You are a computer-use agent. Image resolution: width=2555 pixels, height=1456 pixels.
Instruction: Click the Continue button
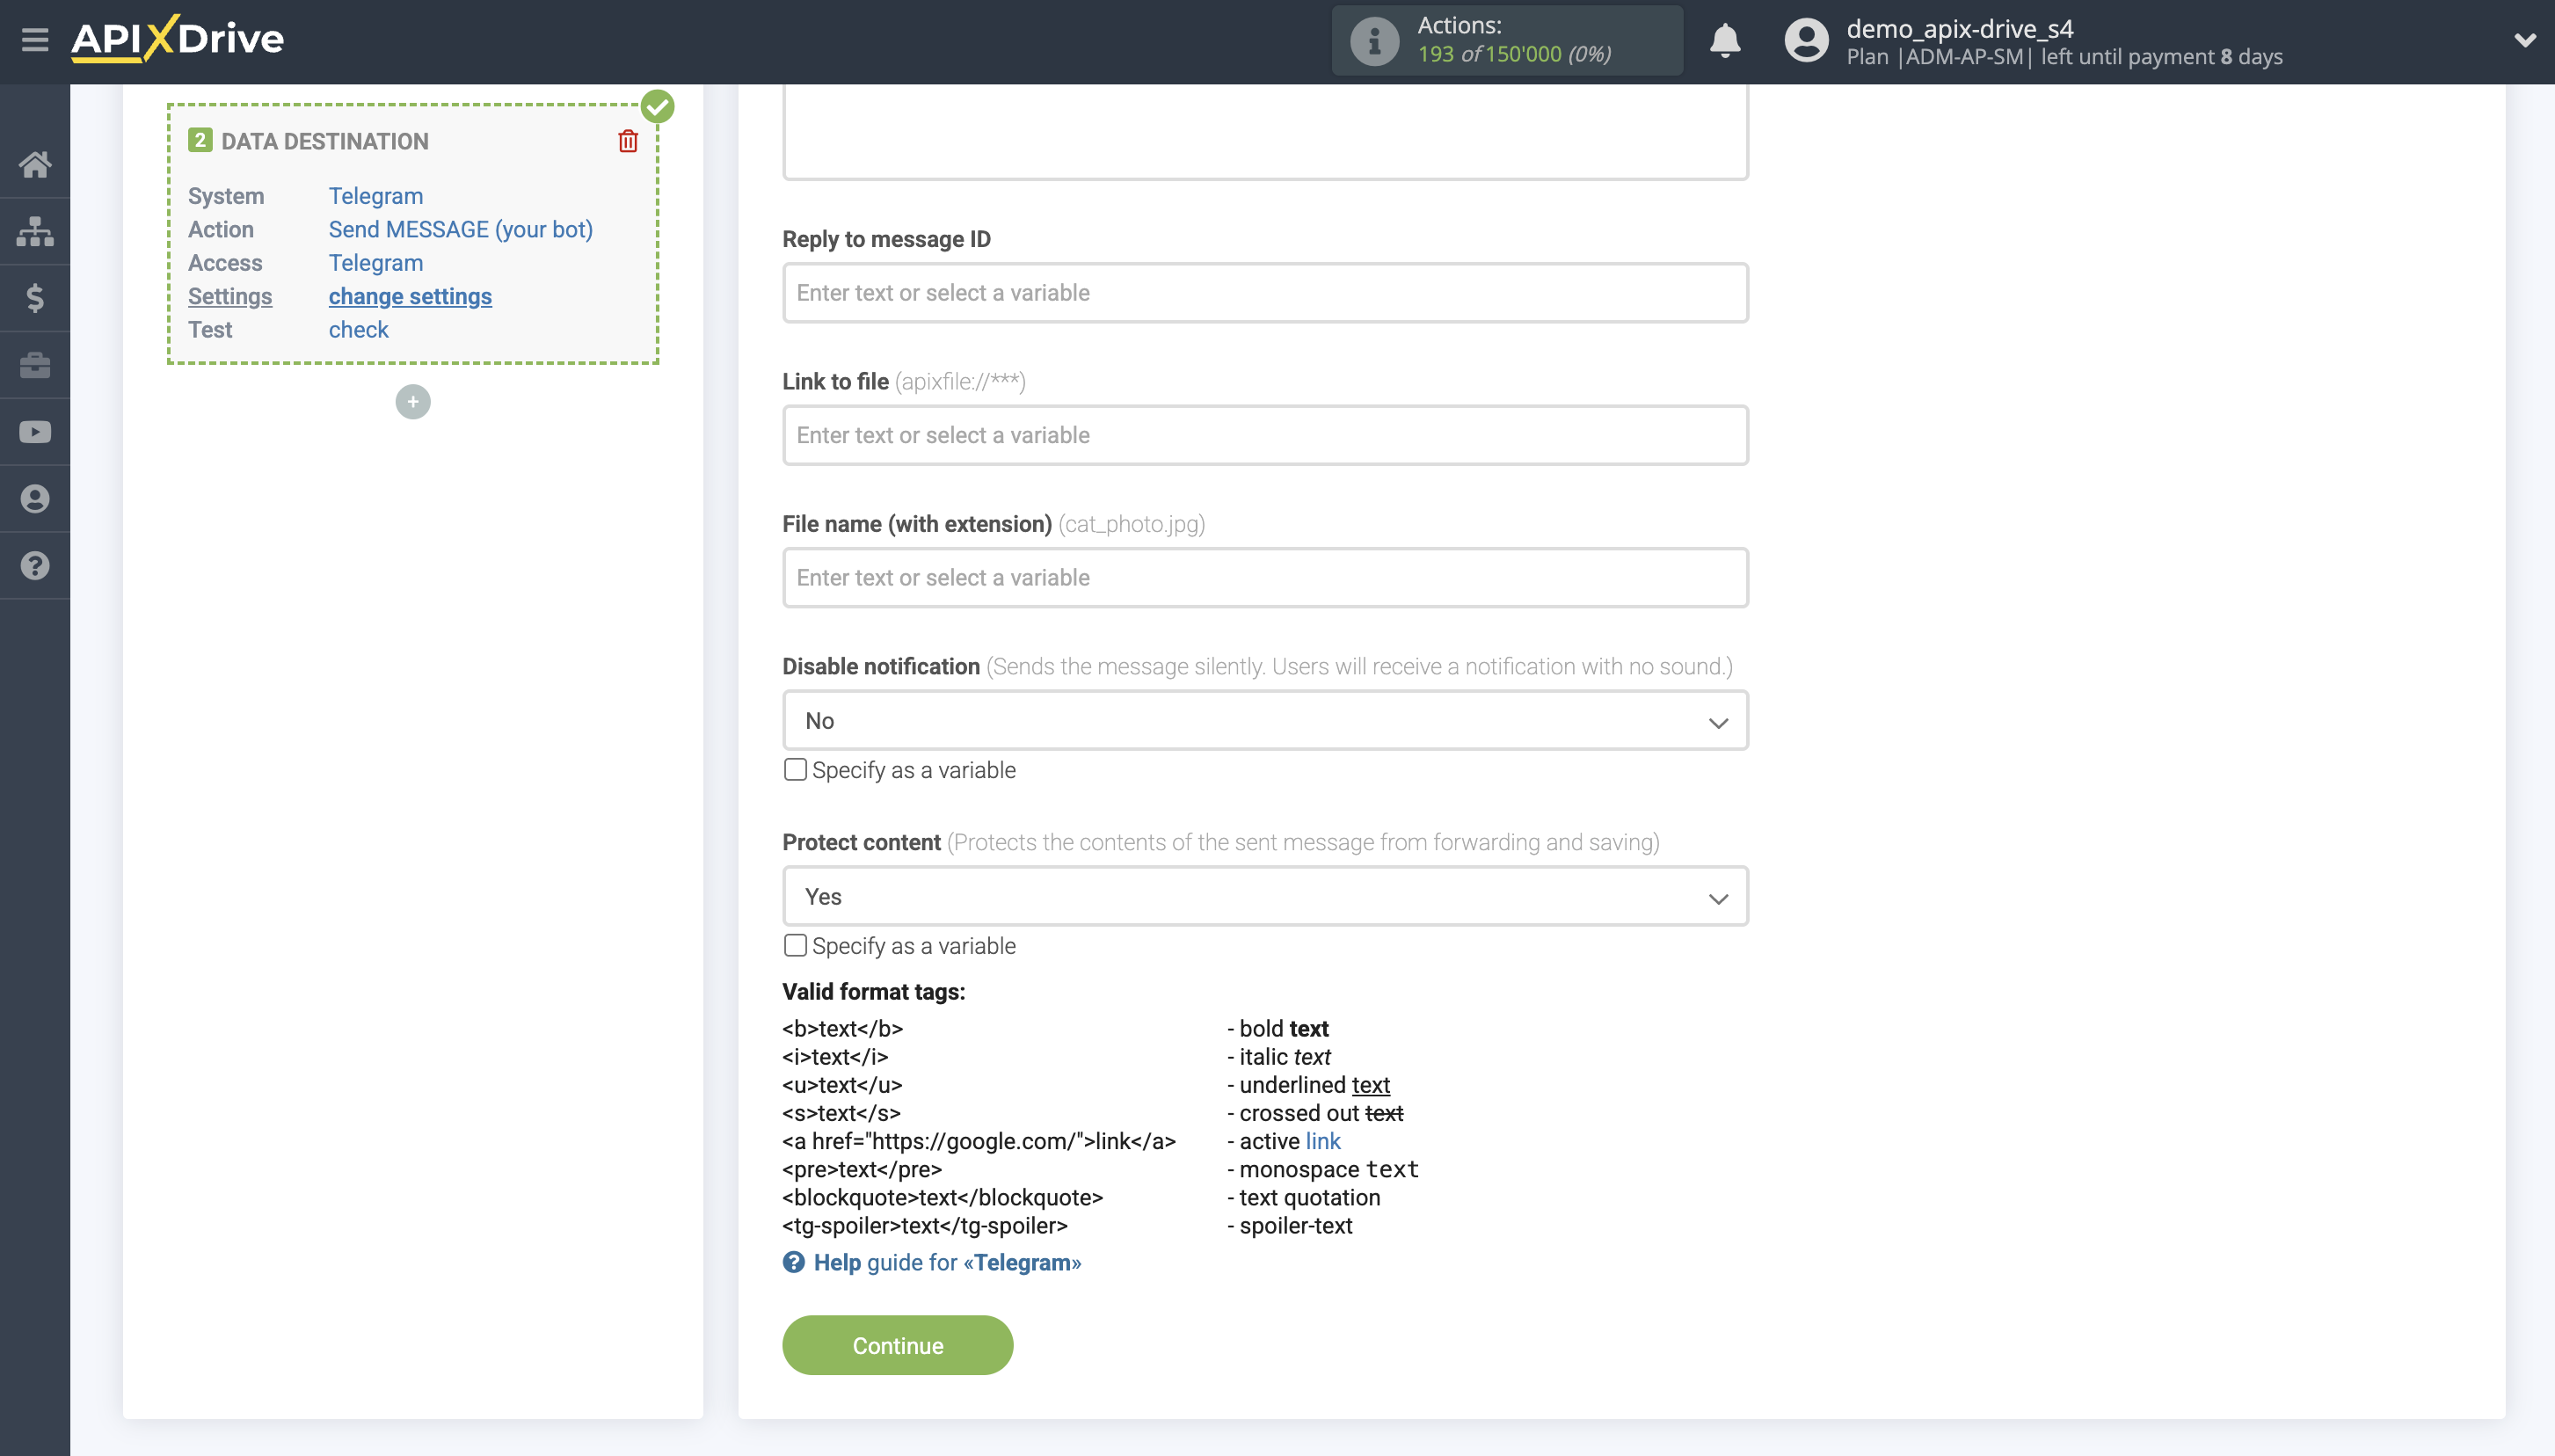(x=897, y=1344)
